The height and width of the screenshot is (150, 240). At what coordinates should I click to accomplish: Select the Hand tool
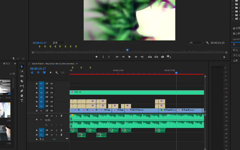coord(22,96)
